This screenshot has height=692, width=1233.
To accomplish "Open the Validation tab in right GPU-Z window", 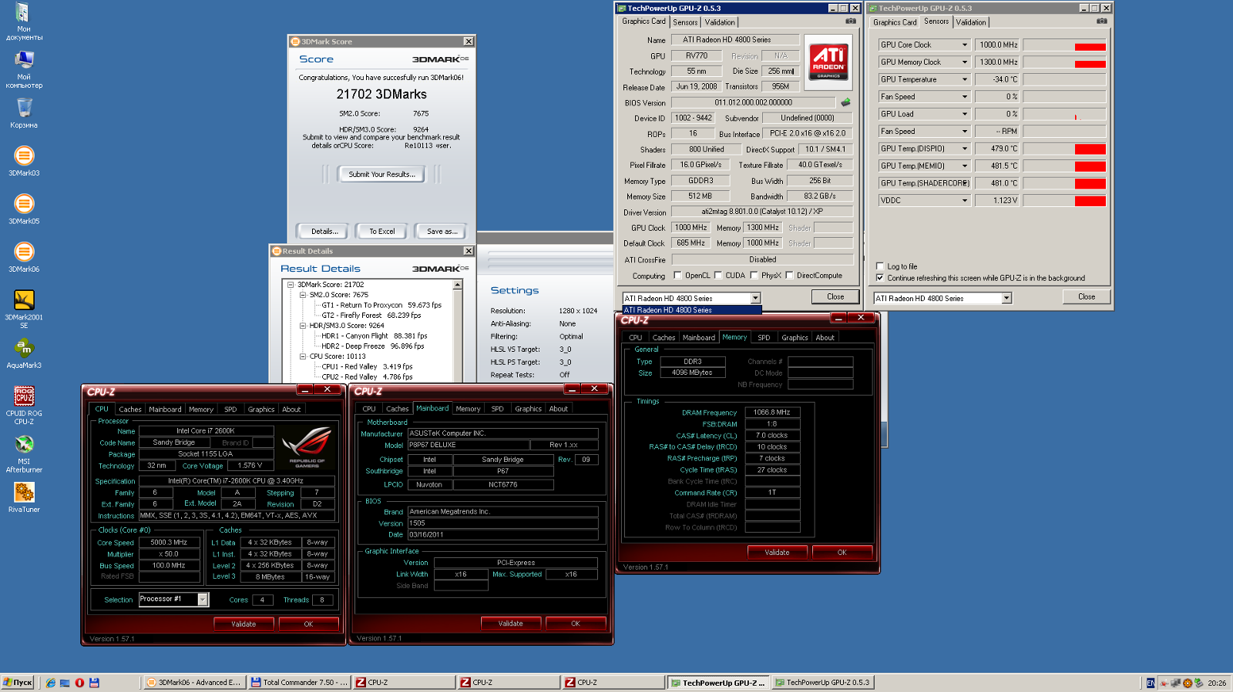I will (x=971, y=22).
